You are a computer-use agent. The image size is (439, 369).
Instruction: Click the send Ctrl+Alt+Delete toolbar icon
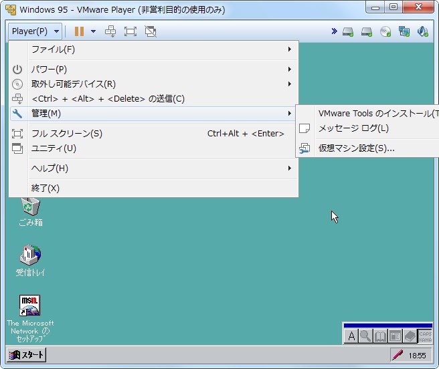110,31
